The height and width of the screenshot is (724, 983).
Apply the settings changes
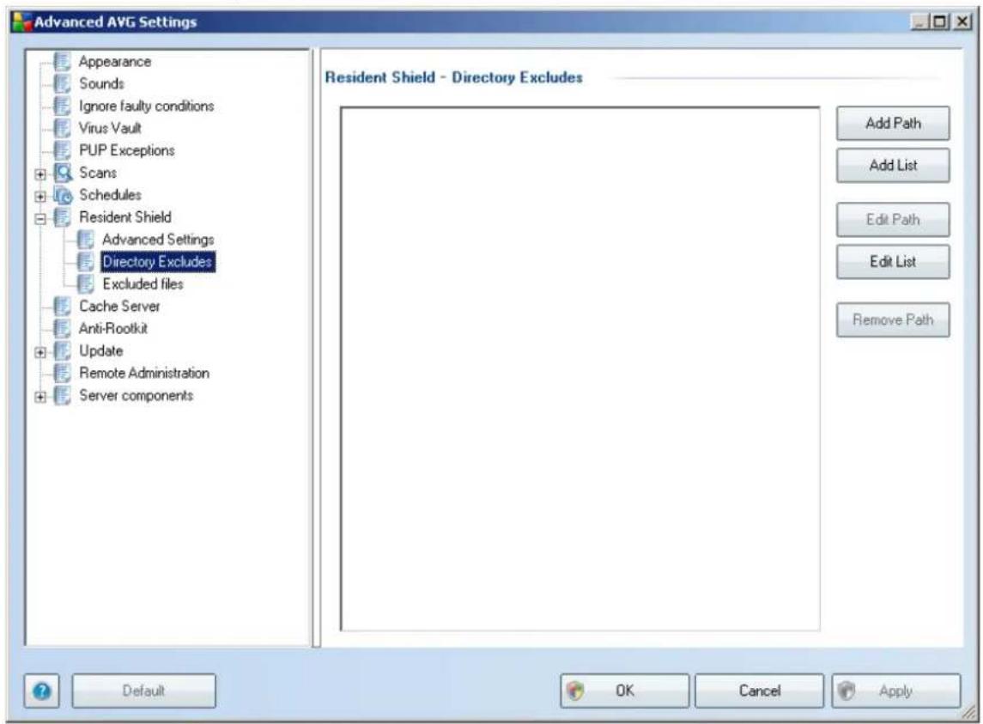(x=895, y=691)
